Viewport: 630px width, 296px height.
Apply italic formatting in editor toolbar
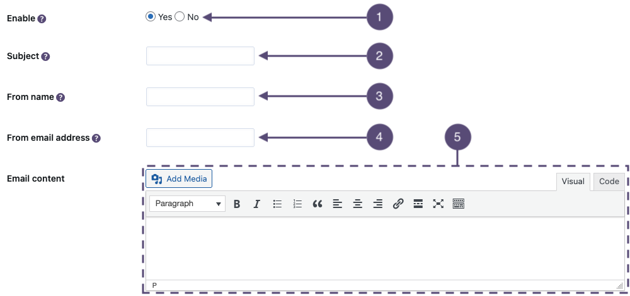257,204
